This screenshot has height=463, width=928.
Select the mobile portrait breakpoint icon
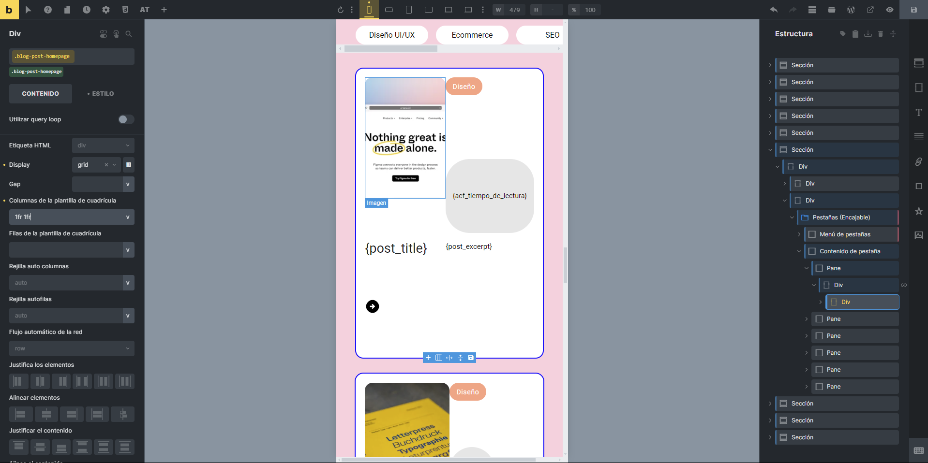369,10
